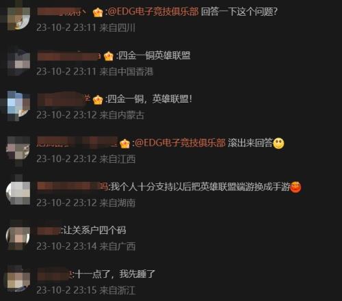The width and height of the screenshot is (342, 301).
Task: Click username of the 十一点了 commenter
Action: pos(55,274)
